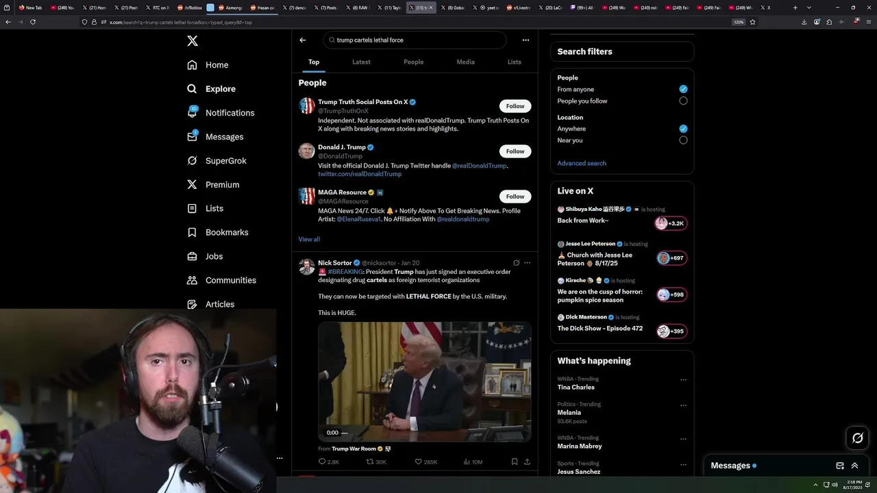Switch to the Top tab

314,62
